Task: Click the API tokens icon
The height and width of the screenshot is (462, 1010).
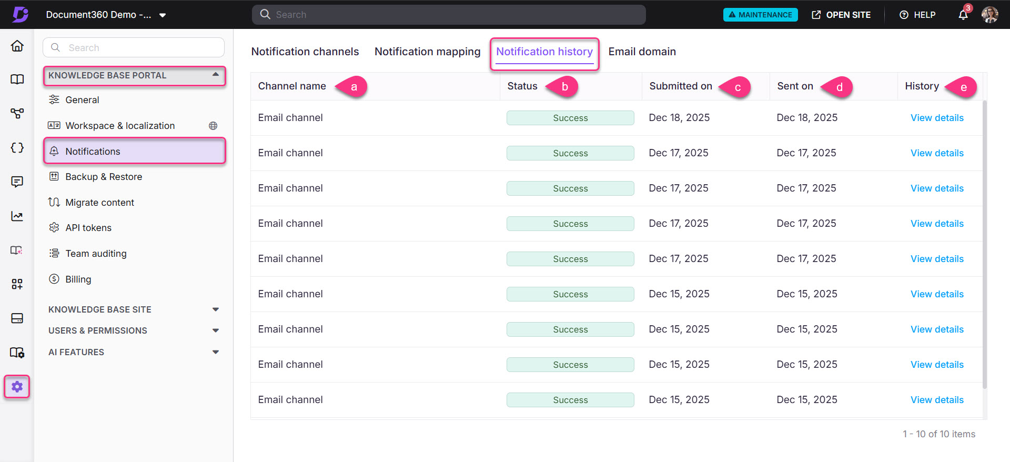Action: [54, 227]
